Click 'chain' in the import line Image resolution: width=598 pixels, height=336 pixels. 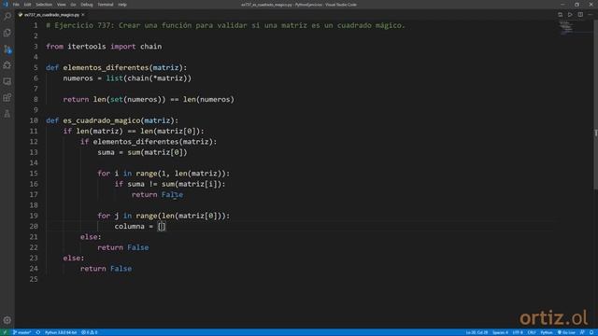pyautogui.click(x=151, y=47)
